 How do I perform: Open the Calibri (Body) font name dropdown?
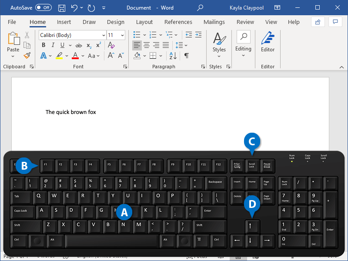coord(104,35)
